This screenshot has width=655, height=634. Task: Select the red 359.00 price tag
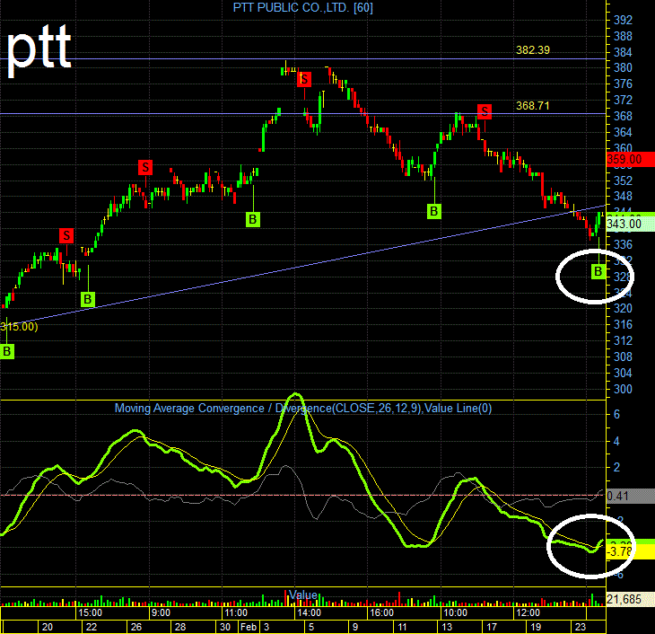click(631, 159)
